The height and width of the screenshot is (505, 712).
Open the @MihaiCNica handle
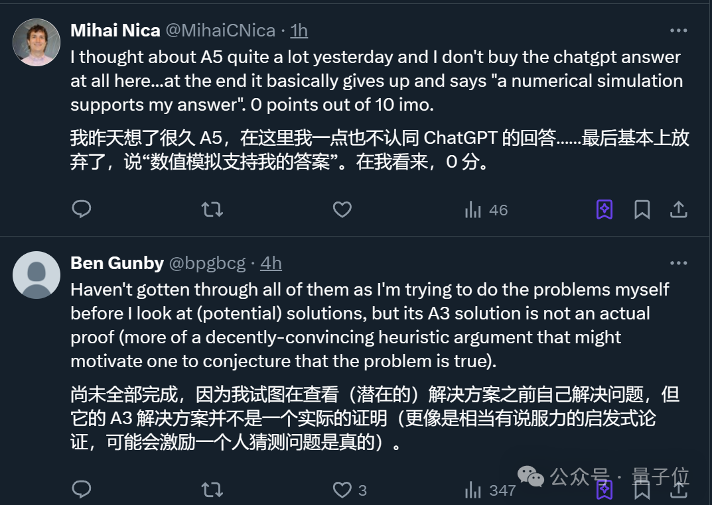(221, 30)
